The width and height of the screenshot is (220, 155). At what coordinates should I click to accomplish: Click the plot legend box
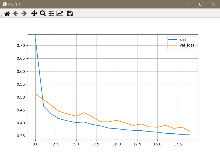tap(182, 42)
